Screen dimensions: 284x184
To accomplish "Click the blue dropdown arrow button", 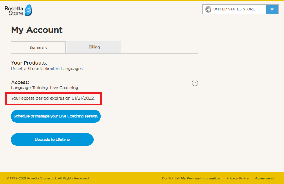I will [x=272, y=9].
